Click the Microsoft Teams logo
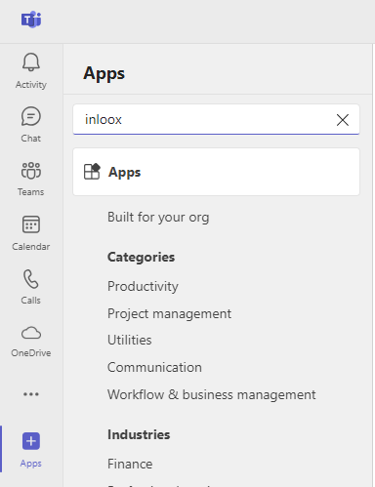The image size is (375, 487). coord(31,20)
